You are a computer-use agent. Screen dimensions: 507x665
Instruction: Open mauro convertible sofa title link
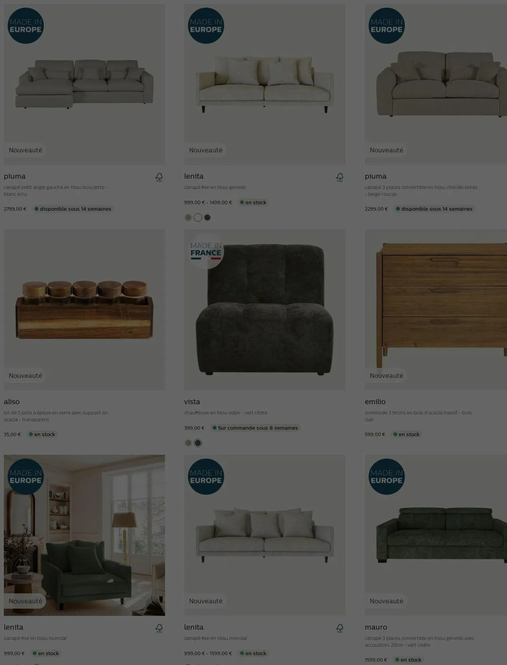[x=376, y=627]
